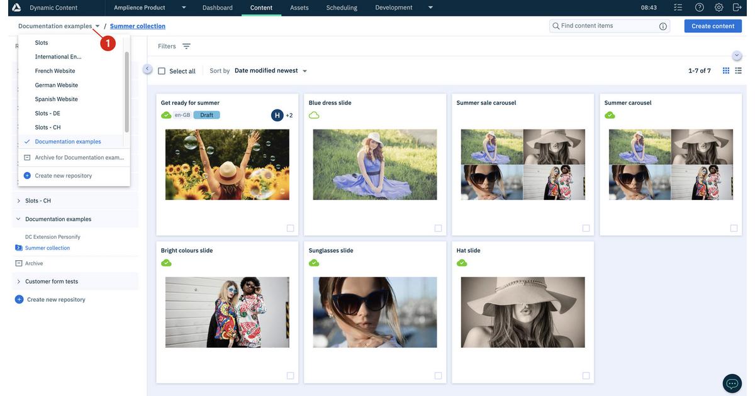Click published cloud icon on Bright colours slide
Screen dimensions: 755x396
click(166, 263)
